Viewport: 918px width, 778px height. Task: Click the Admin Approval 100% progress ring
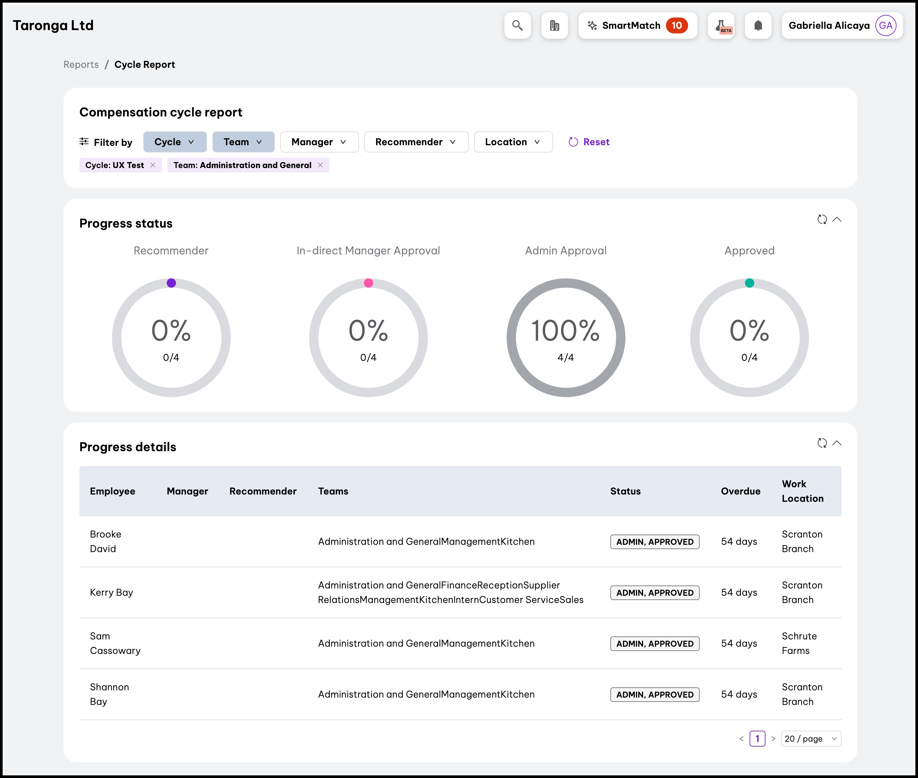(x=566, y=337)
